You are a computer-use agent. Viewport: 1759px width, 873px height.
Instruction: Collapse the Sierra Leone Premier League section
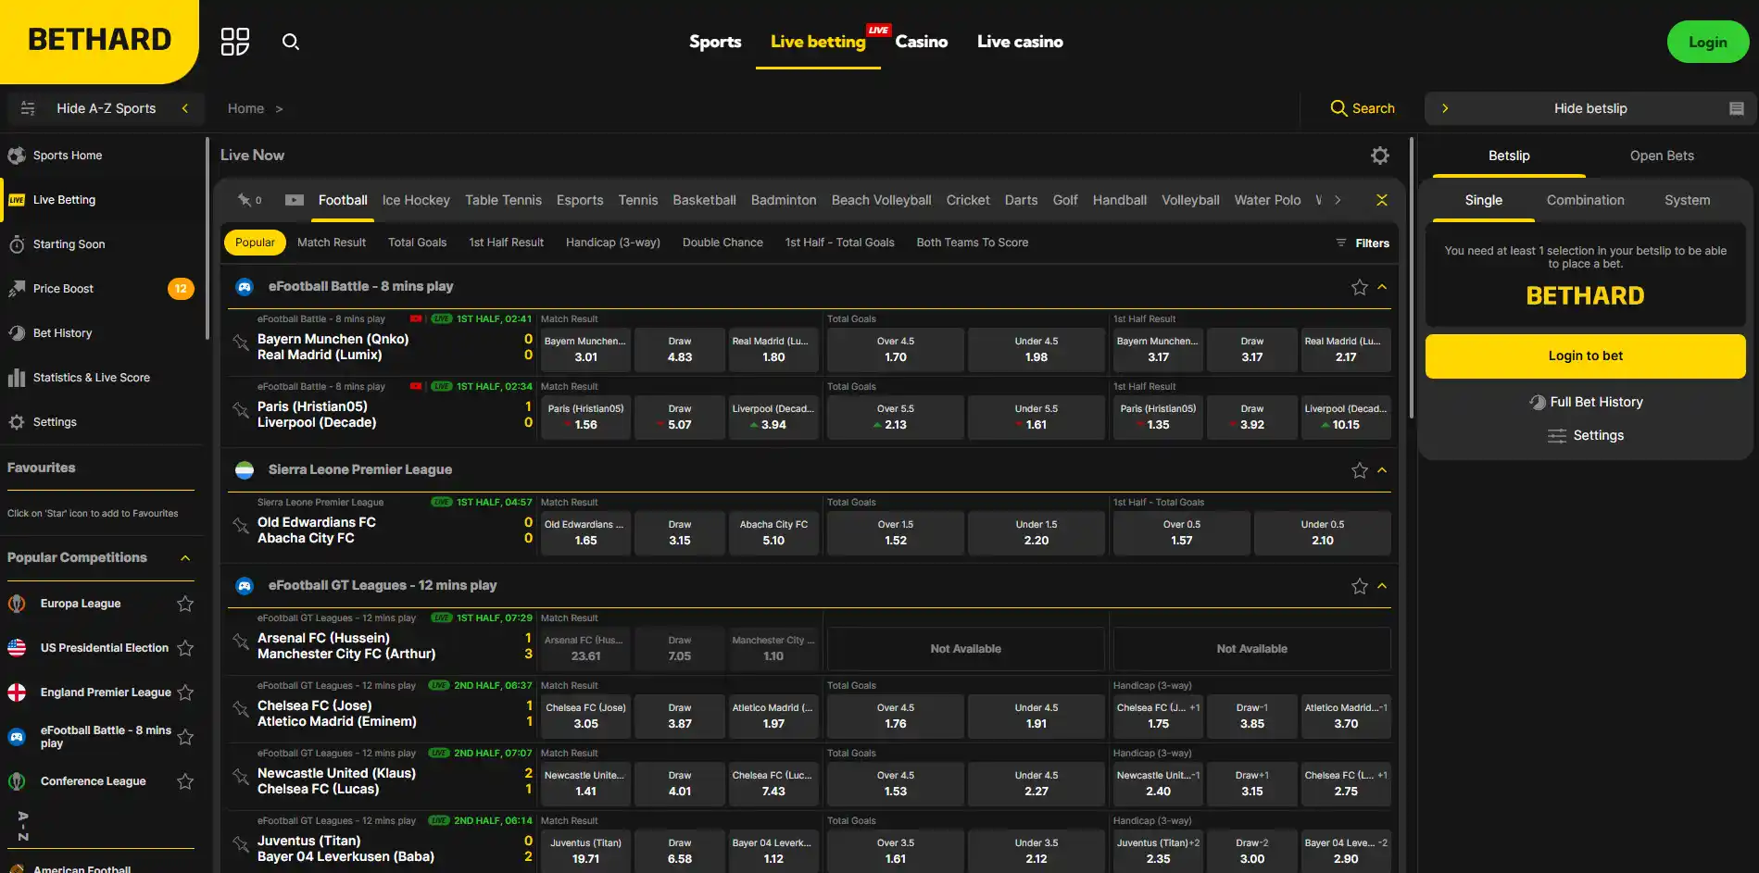click(1382, 470)
